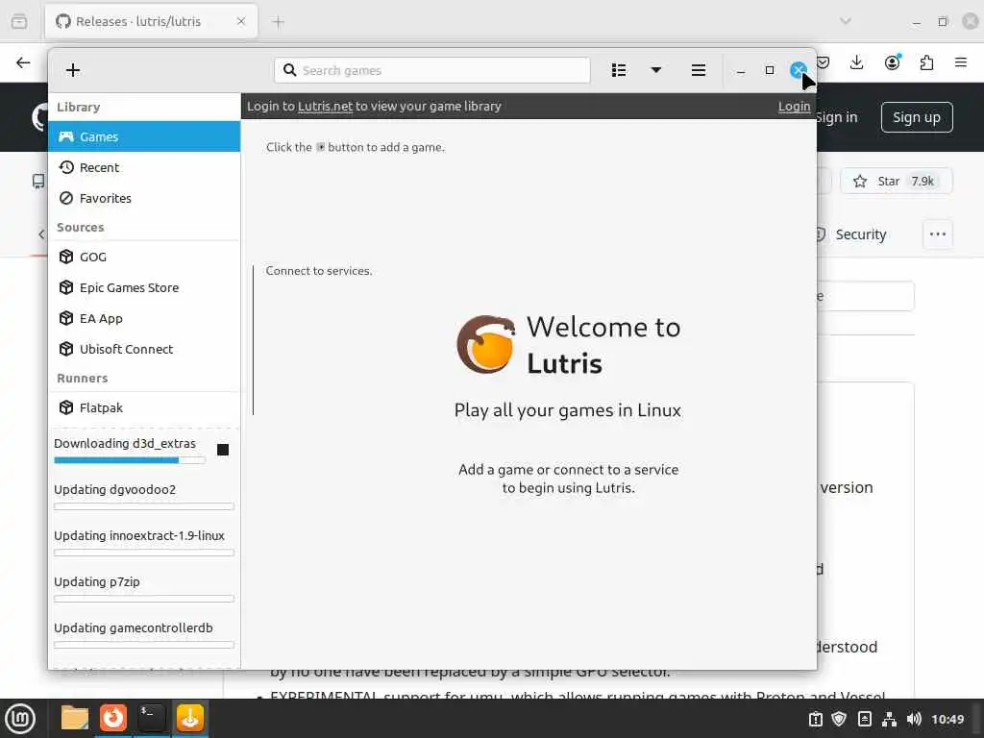Stop the d3d_extras download
The height and width of the screenshot is (738, 984).
(x=223, y=450)
